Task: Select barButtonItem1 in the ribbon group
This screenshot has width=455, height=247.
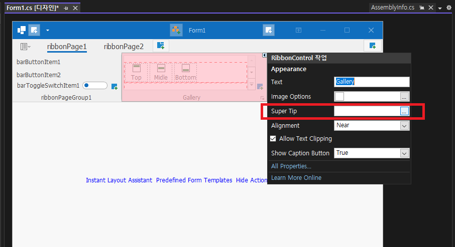Action: 38,62
